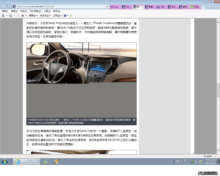The width and height of the screenshot is (220, 176).
Task: Expand the Print dropdown arrow
Action: pos(26,15)
